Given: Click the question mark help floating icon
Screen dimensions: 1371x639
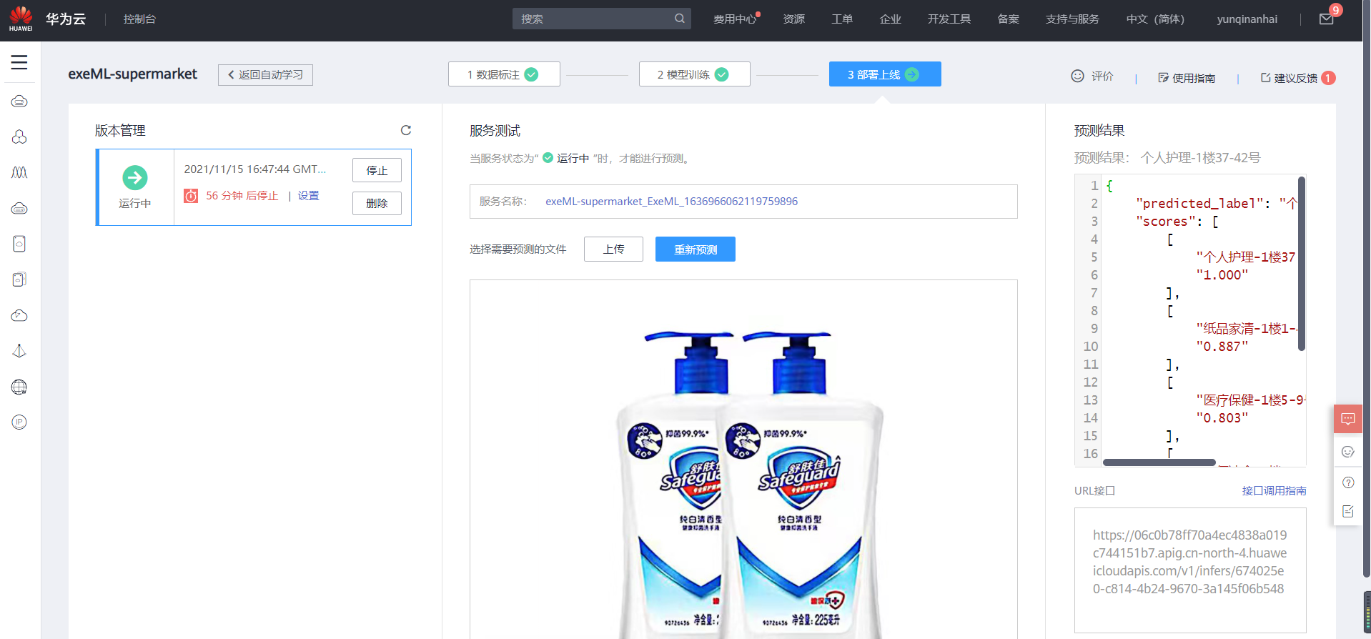Looking at the screenshot, I should (1348, 482).
